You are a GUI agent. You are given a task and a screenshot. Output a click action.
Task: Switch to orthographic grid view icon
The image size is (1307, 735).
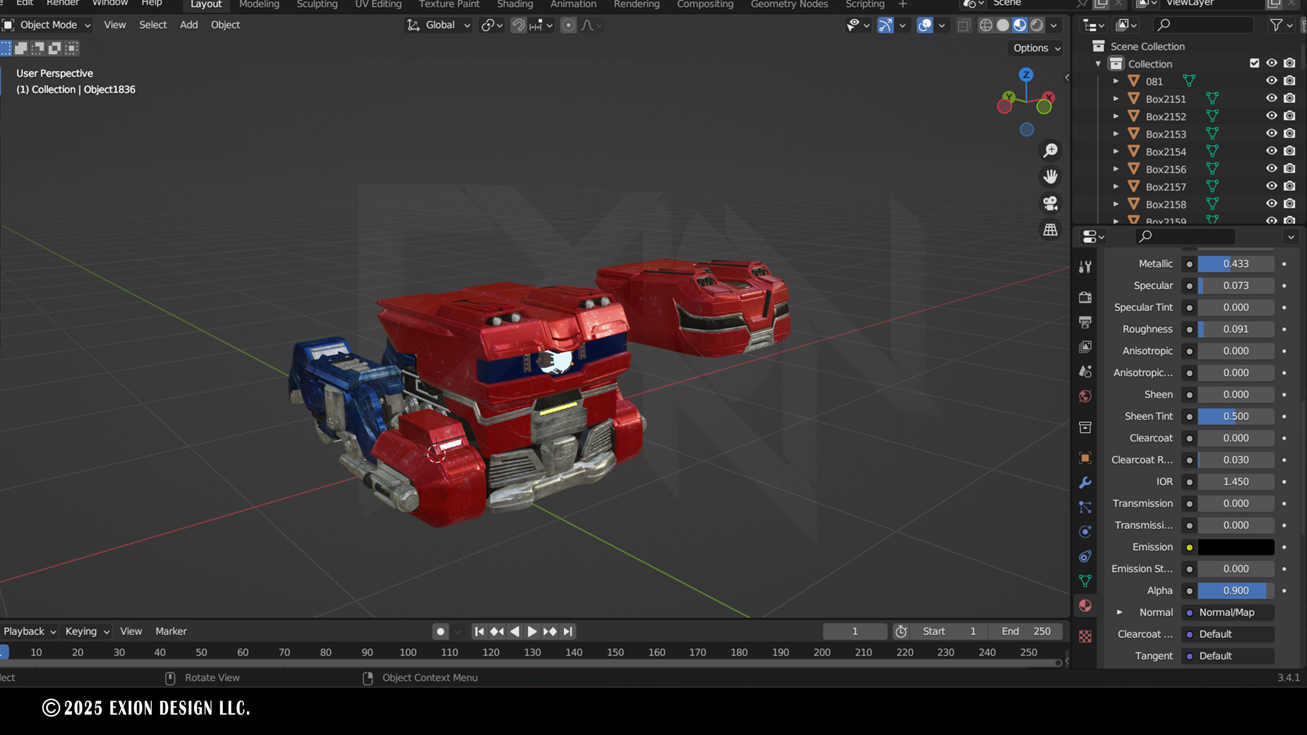click(1050, 230)
